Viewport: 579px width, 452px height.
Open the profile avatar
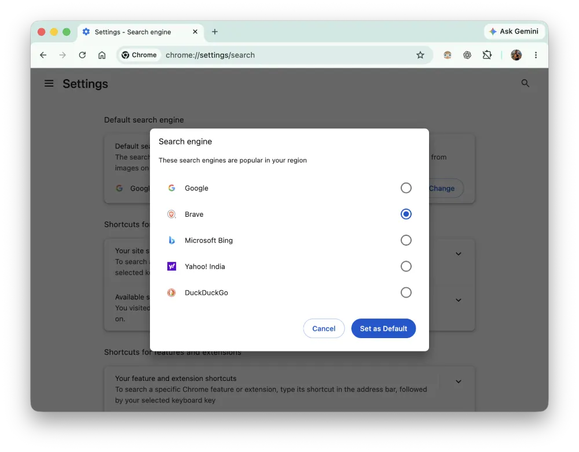coord(516,55)
